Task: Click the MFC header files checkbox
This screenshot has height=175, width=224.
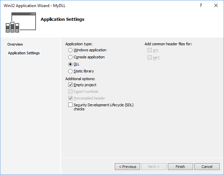Action: pos(149,58)
